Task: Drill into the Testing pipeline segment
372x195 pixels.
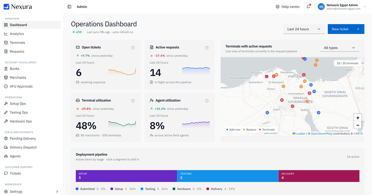Action: pyautogui.click(x=228, y=176)
